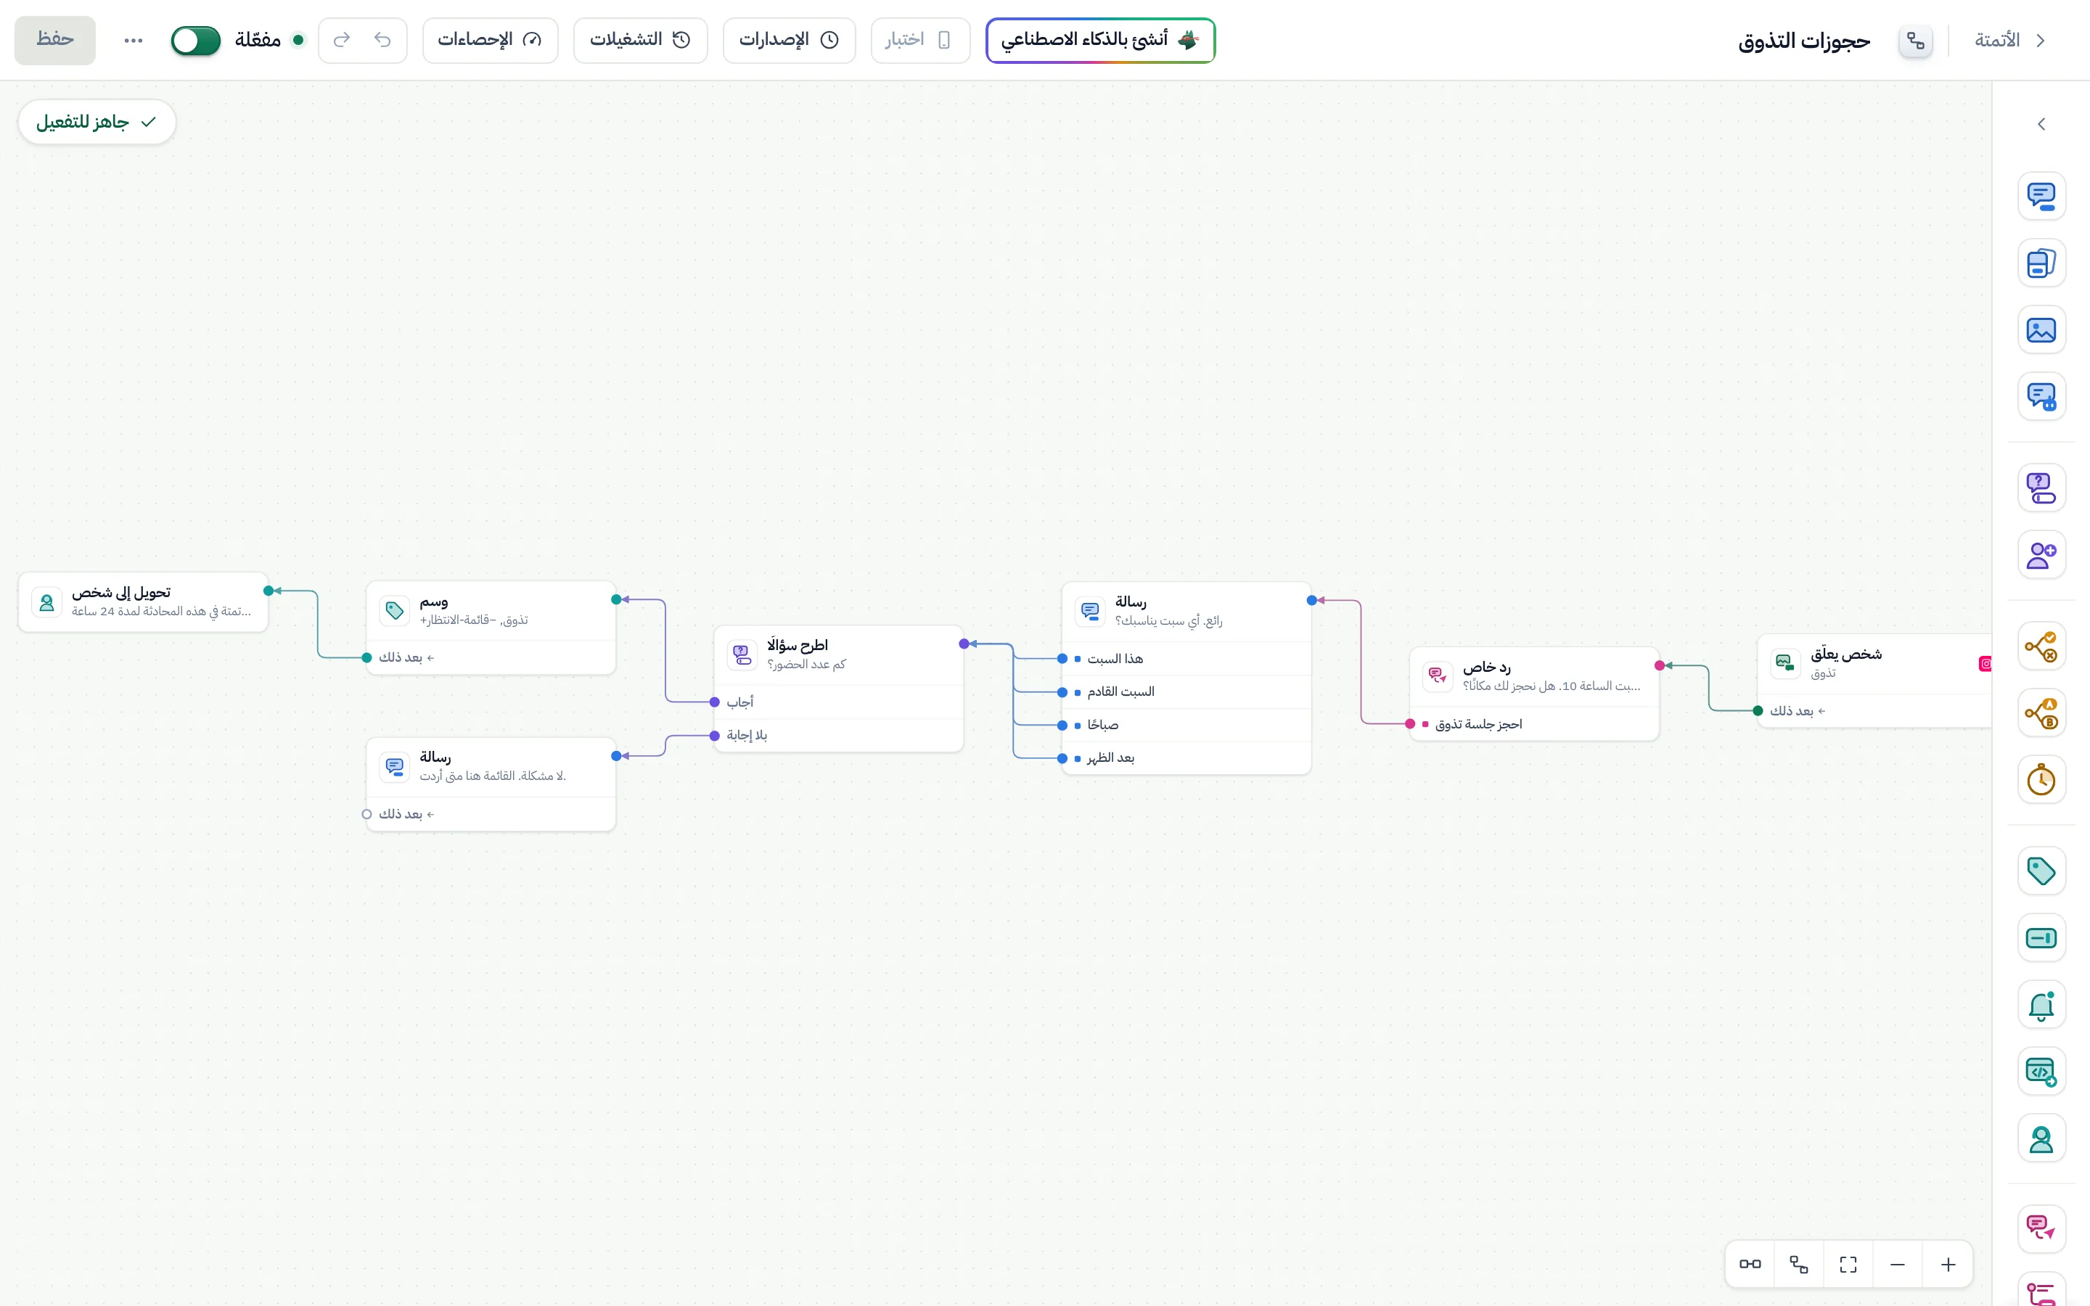Screen dimensions: 2090x1306
Task: Open the التشغيلات runs tab
Action: click(640, 40)
